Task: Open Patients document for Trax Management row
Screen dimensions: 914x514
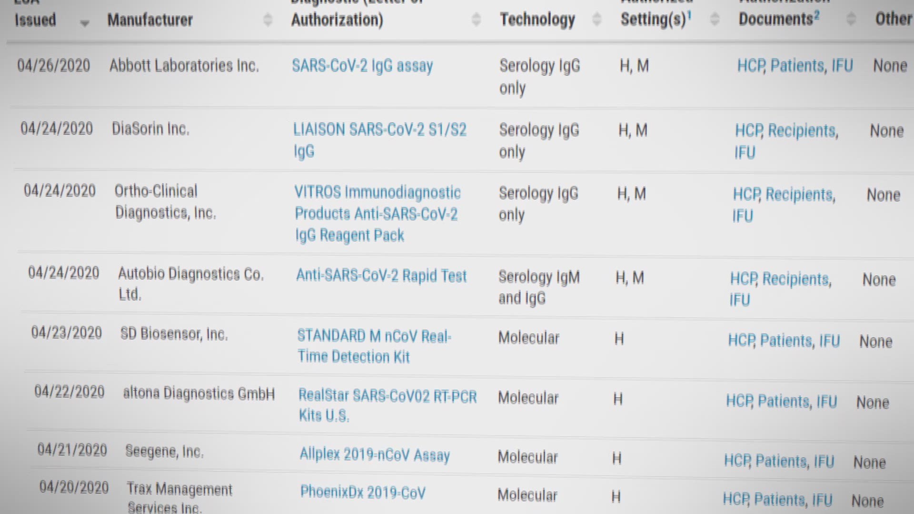Action: tap(781, 500)
